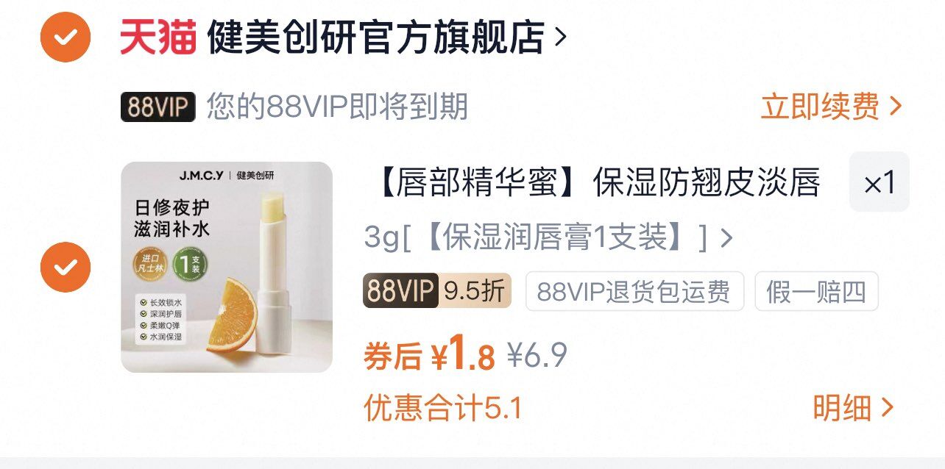Click the ×1 quantity indicator
This screenshot has height=469, width=945.
tap(879, 182)
